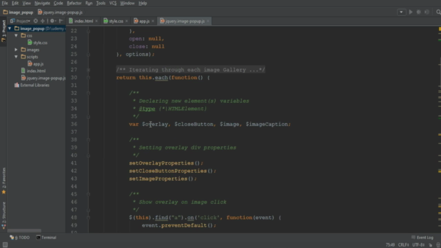Screen dimensions: 441x248
Task: Open Project panel settings gear
Action: tap(52, 21)
